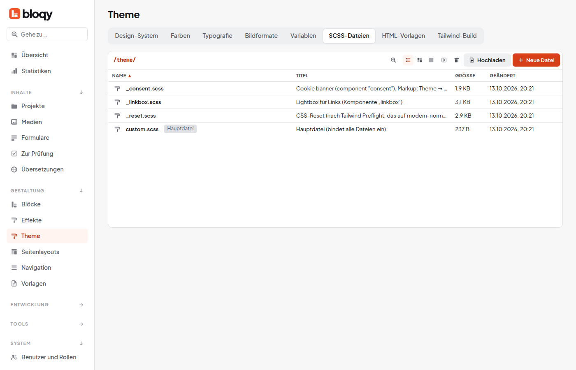Open Vorlagen in the sidebar
Screen dimensions: 576x370
47,284
